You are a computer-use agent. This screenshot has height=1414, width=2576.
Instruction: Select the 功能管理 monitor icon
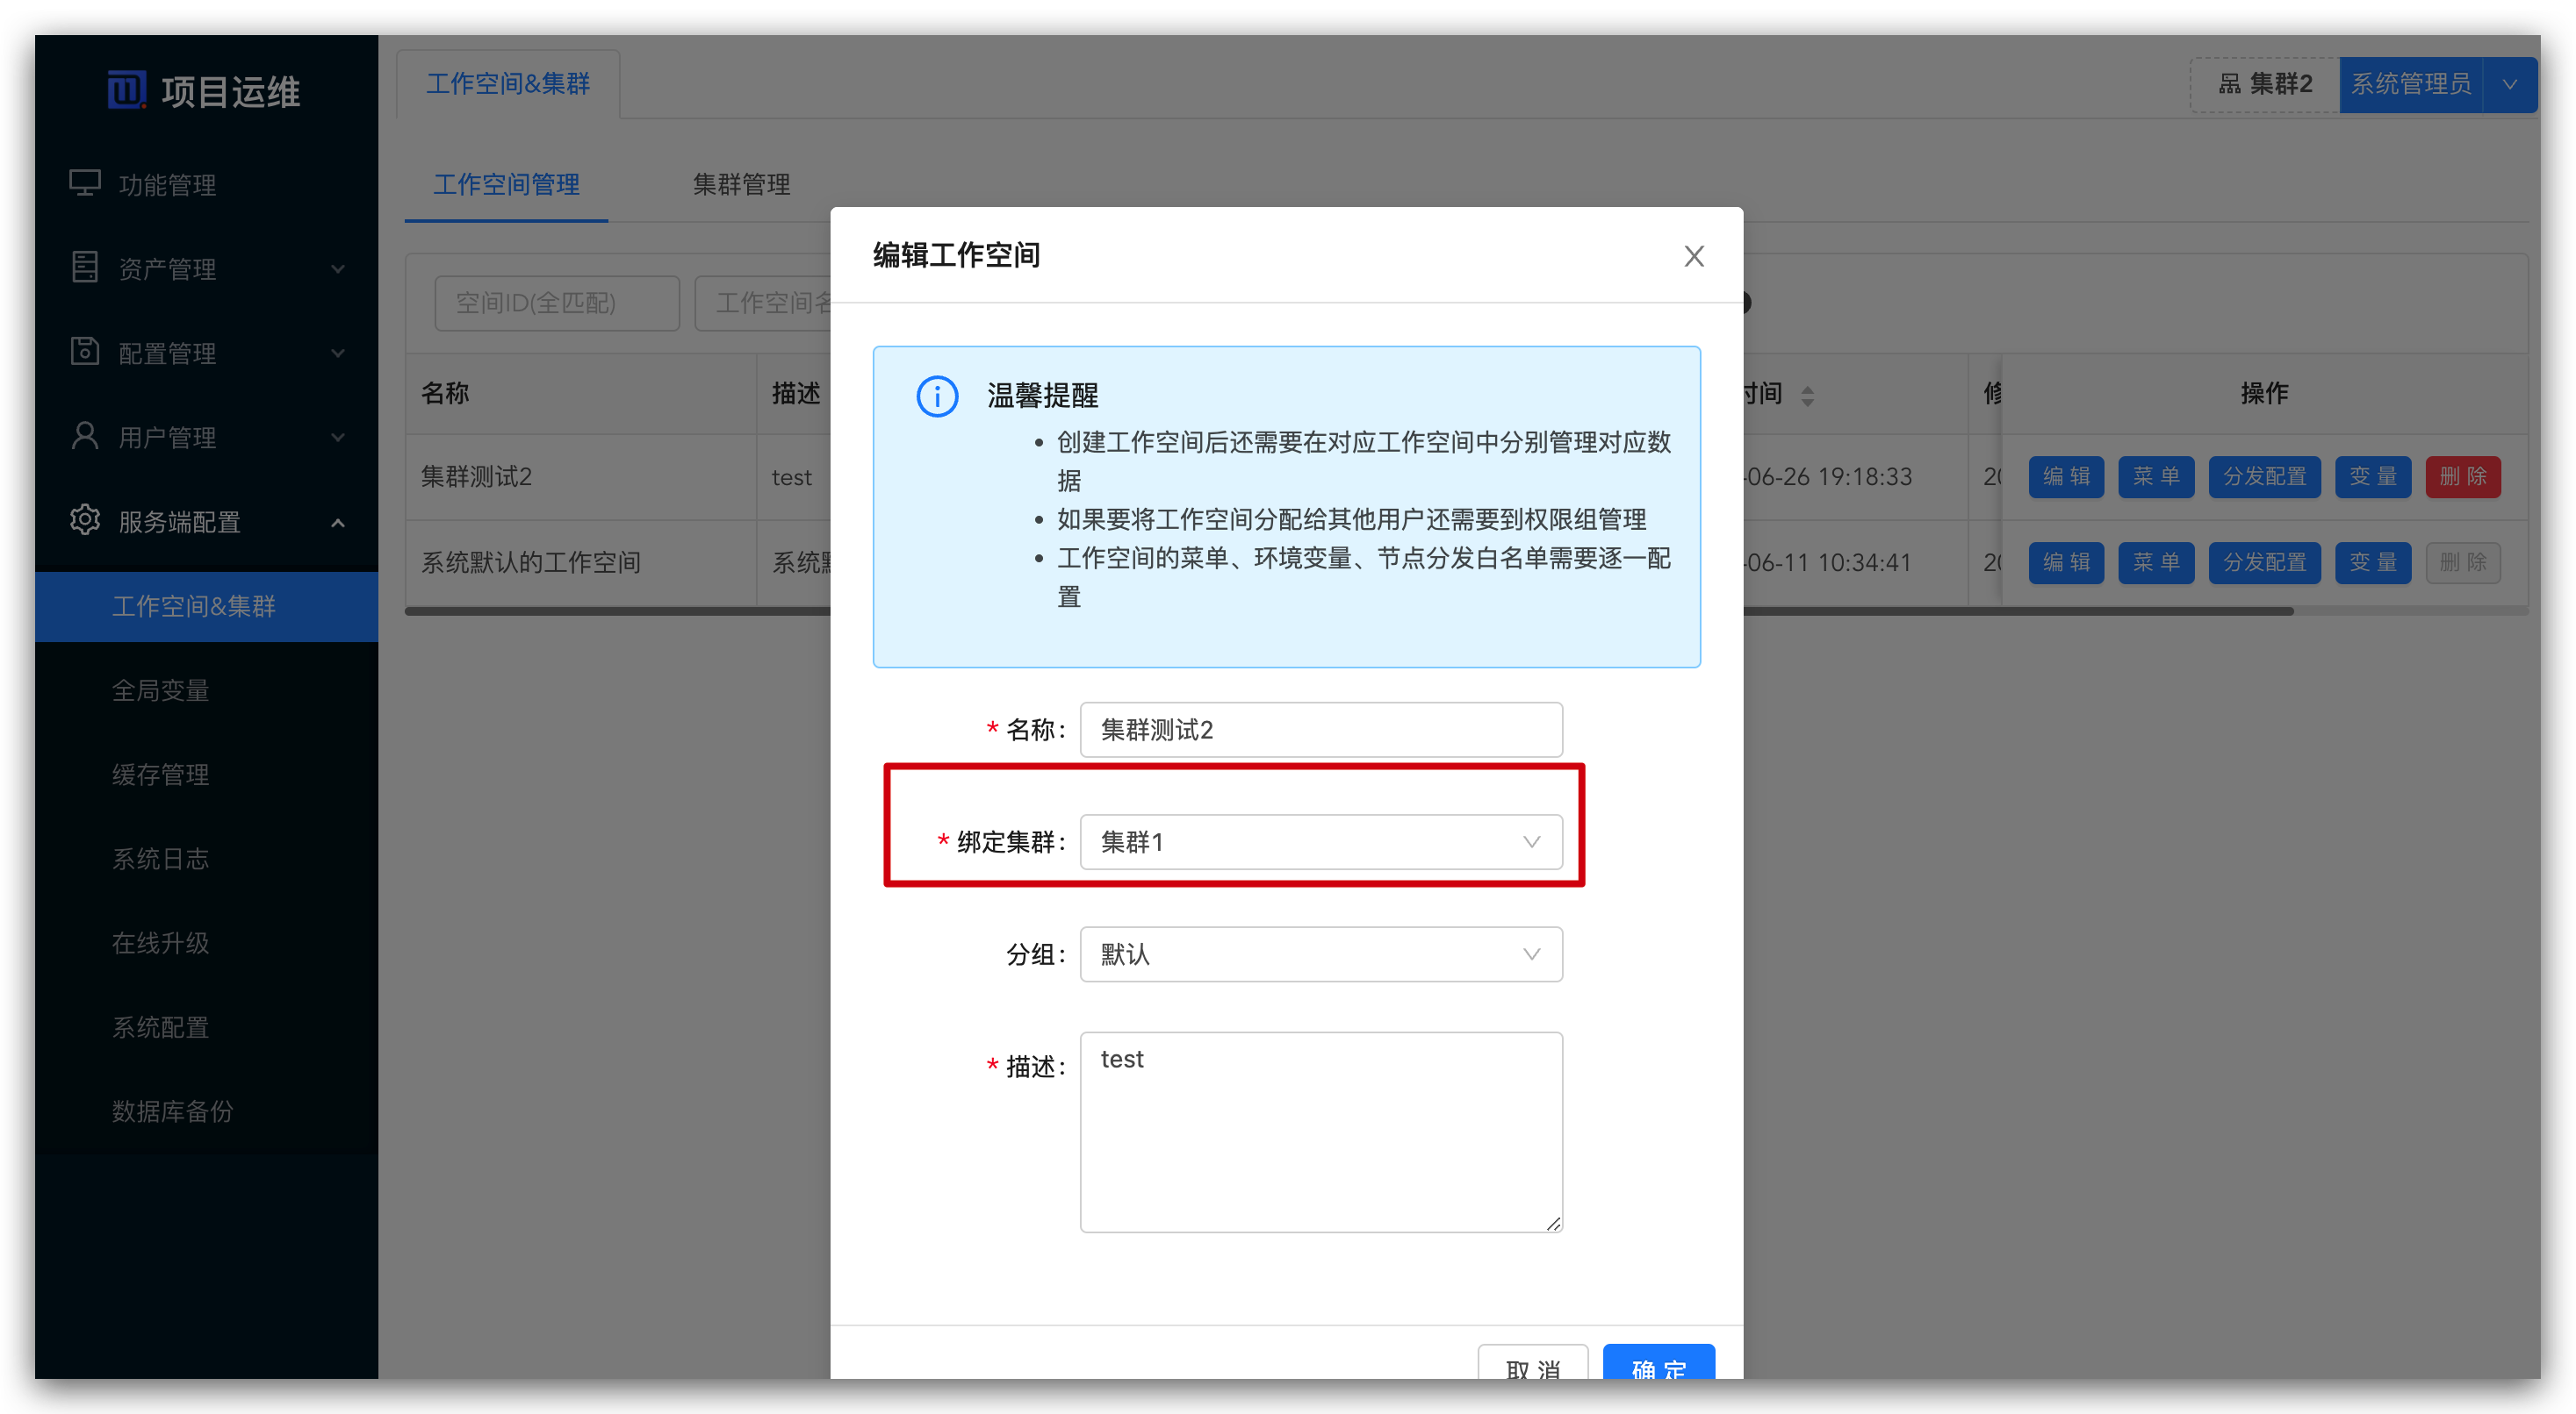tap(84, 182)
